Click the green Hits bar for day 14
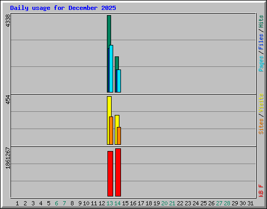The height and width of the screenshot is (209, 267). [117, 63]
